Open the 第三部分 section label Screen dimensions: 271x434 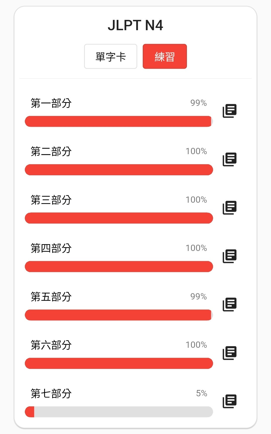[x=51, y=200]
